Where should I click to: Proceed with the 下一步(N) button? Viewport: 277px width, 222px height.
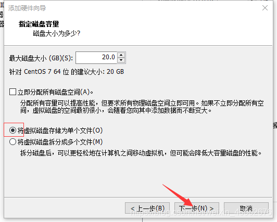[x=197, y=208]
